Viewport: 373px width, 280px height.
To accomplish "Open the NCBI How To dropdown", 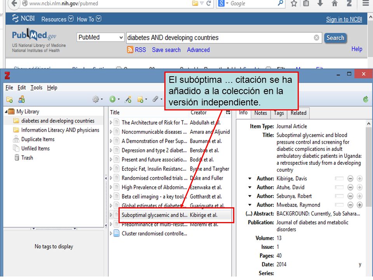I will click(x=89, y=19).
